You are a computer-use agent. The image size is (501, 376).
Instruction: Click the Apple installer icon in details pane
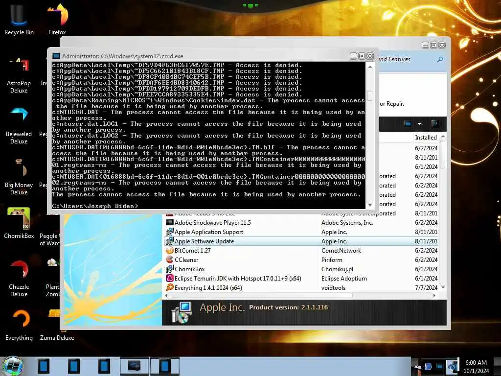click(x=181, y=312)
